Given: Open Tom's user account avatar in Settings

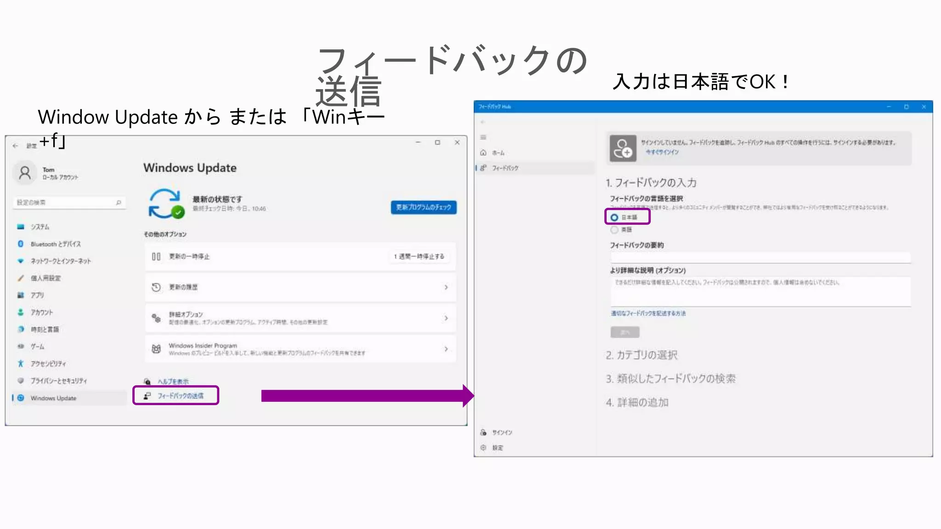Looking at the screenshot, I should pos(25,173).
